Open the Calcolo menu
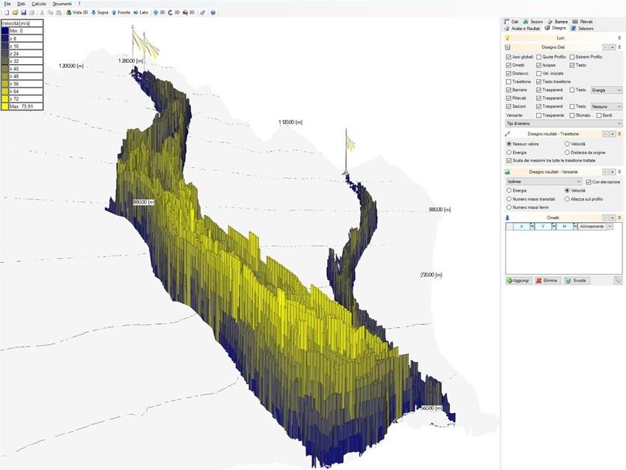 click(x=38, y=4)
